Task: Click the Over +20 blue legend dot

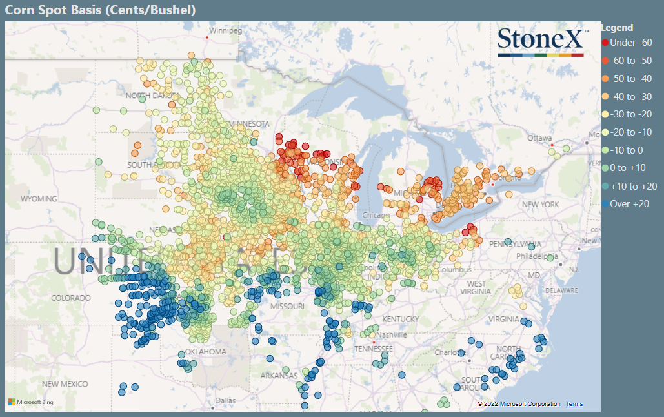Action: (605, 204)
